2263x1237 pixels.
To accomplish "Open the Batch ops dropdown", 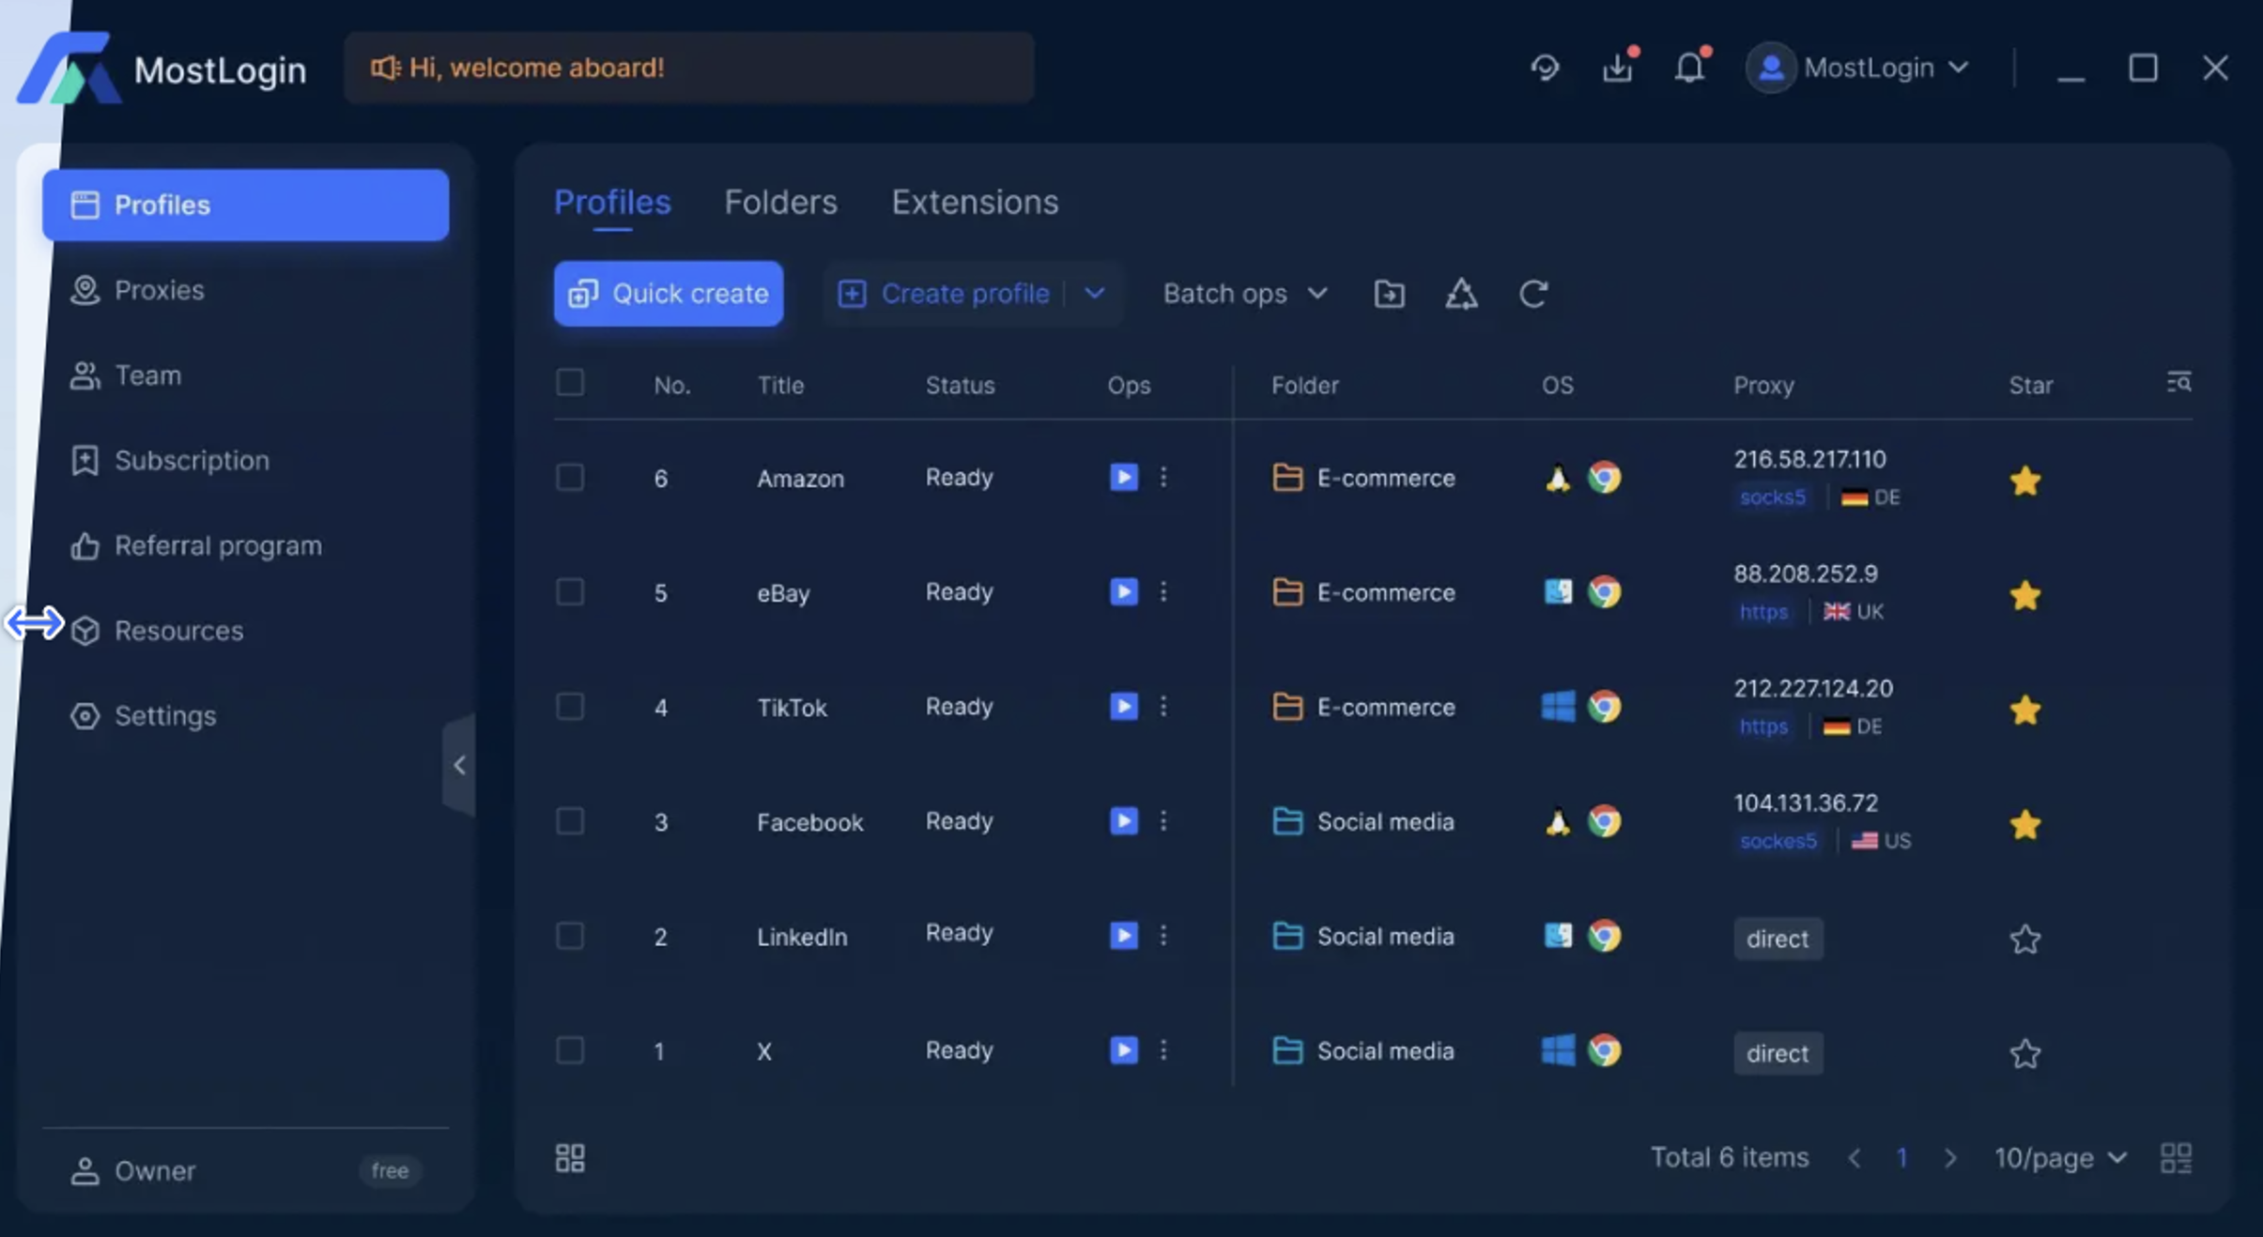I will click(1245, 294).
